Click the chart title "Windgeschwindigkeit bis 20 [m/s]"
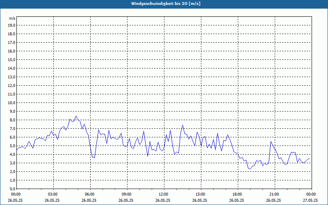The width and height of the screenshot is (328, 205). 166,4
